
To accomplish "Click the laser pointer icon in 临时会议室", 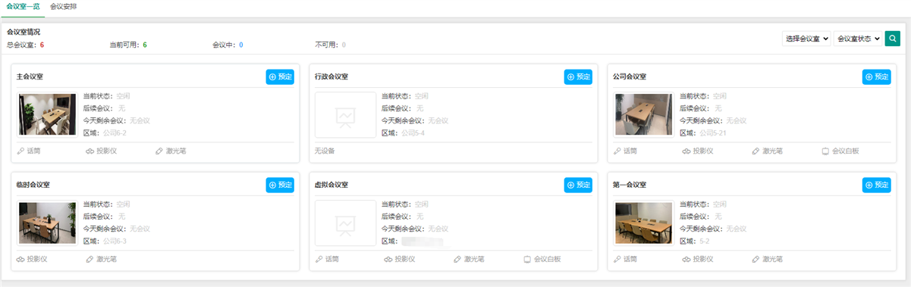I will pyautogui.click(x=90, y=260).
